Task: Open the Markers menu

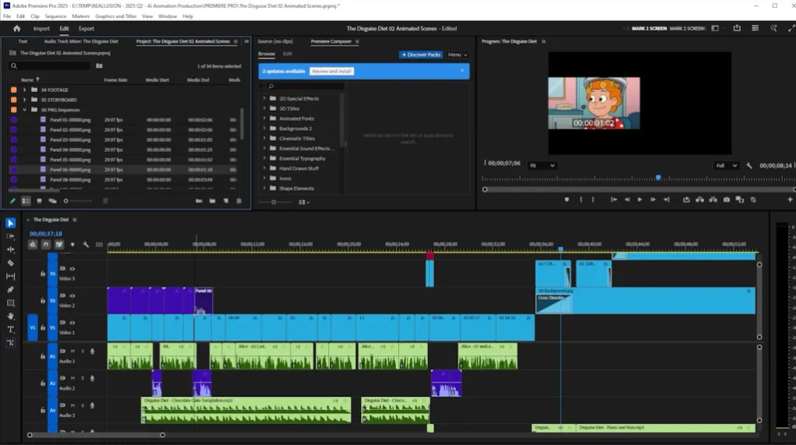Action: click(81, 16)
